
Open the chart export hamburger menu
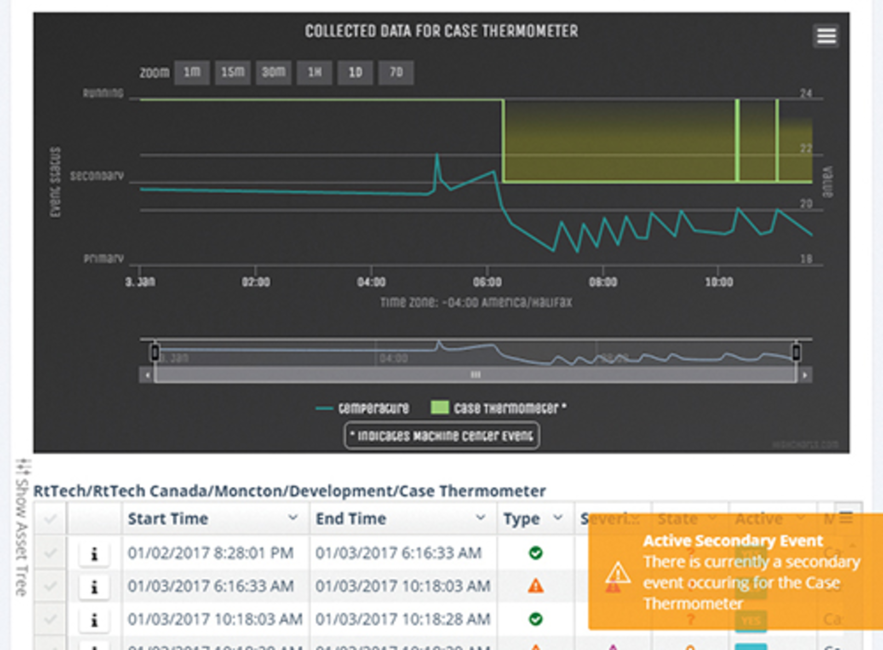tap(826, 36)
